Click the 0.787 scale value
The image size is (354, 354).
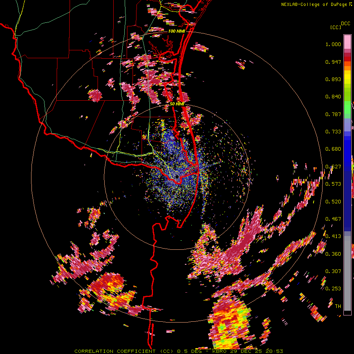coord(333,114)
